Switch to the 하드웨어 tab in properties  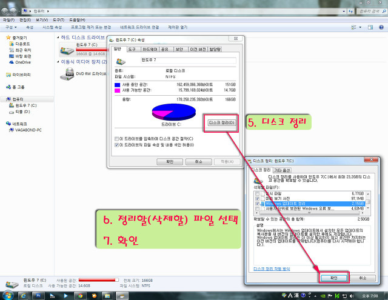point(150,49)
